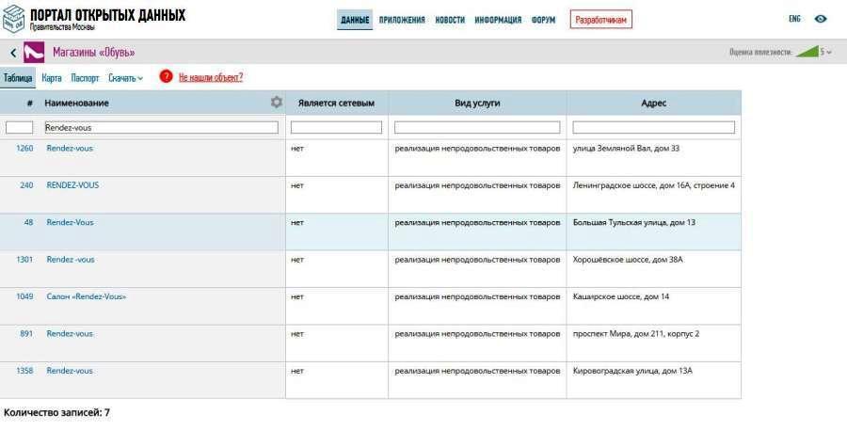Viewport: 847px width, 431px height.
Task: Switch to the Карта tab
Action: click(x=52, y=78)
